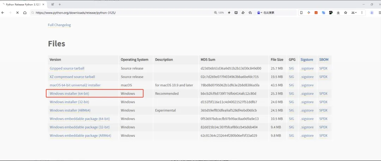The height and width of the screenshot is (161, 381).
Task: Download Windows embeddable package (32-bit)
Action: [x=80, y=127]
